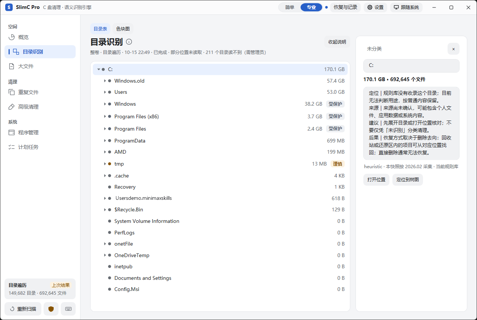Switch to the 目录表 tab
The image size is (477, 320).
click(x=100, y=29)
